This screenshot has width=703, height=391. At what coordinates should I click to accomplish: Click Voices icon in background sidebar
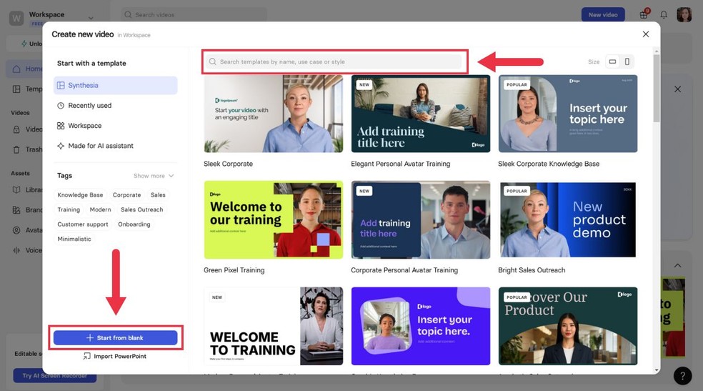pos(16,250)
